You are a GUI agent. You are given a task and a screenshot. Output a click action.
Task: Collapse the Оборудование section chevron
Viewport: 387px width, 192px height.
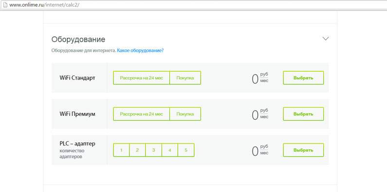pyautogui.click(x=326, y=39)
